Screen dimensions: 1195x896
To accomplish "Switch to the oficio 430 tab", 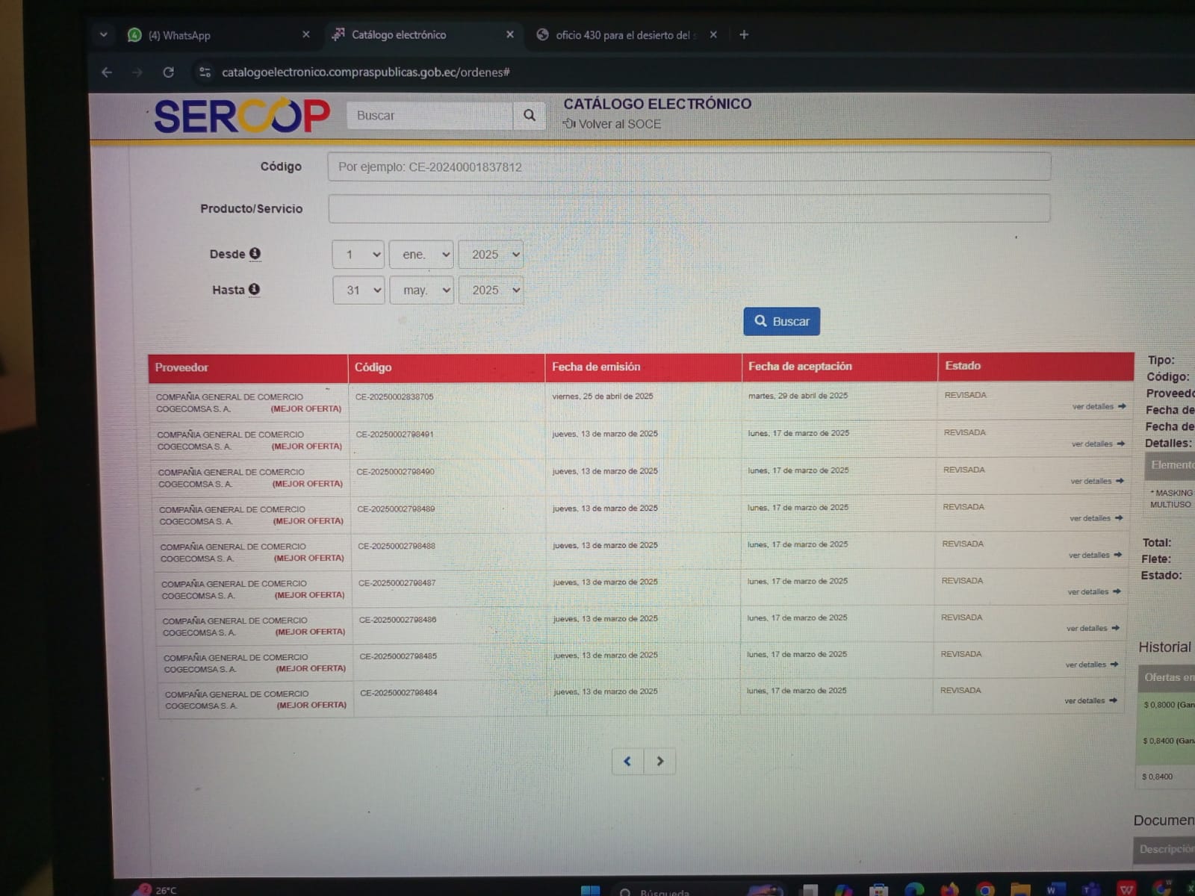I will click(x=622, y=35).
